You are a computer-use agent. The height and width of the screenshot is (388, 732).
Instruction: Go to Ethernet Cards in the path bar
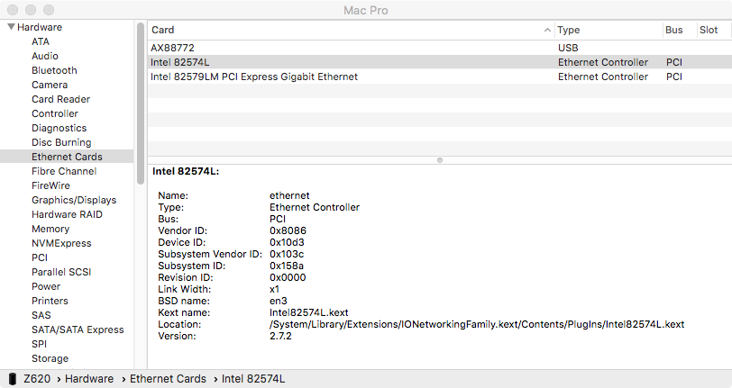coord(168,379)
